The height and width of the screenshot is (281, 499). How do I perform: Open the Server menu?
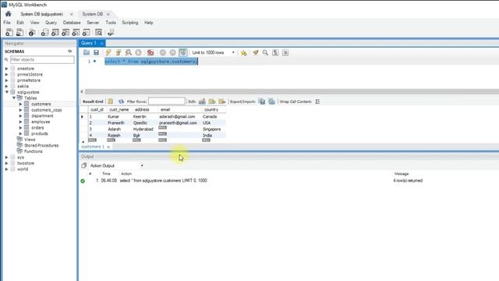click(93, 23)
